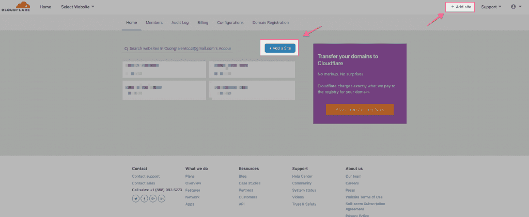Open the Network footer link
This screenshot has height=217, width=529.
(192, 197)
